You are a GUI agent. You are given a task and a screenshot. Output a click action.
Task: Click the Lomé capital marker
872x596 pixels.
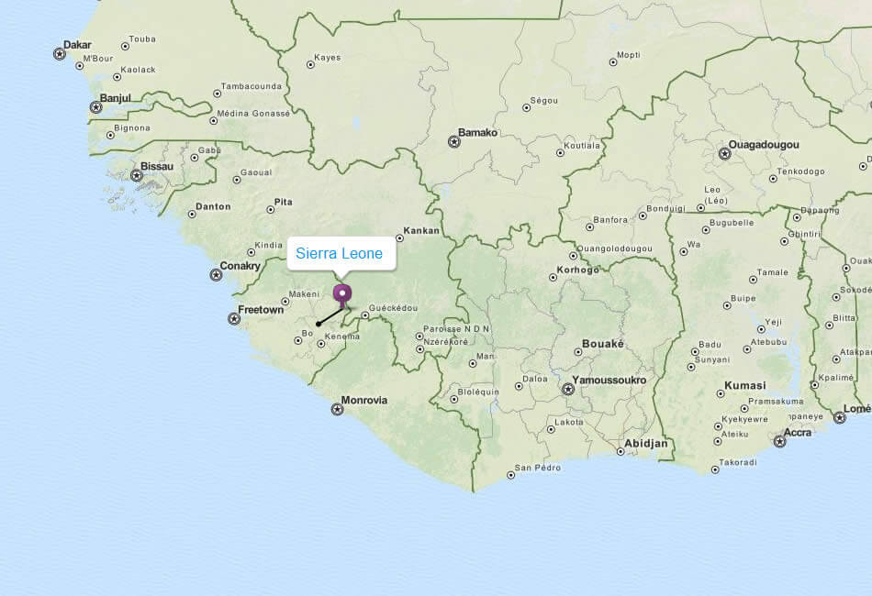coord(840,417)
